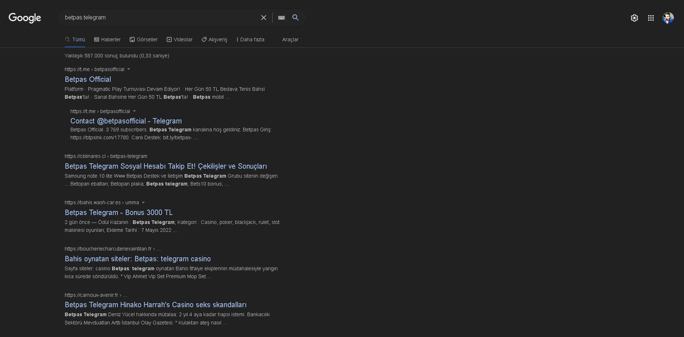
Task: Open the Google account profile avatar
Action: 668,18
